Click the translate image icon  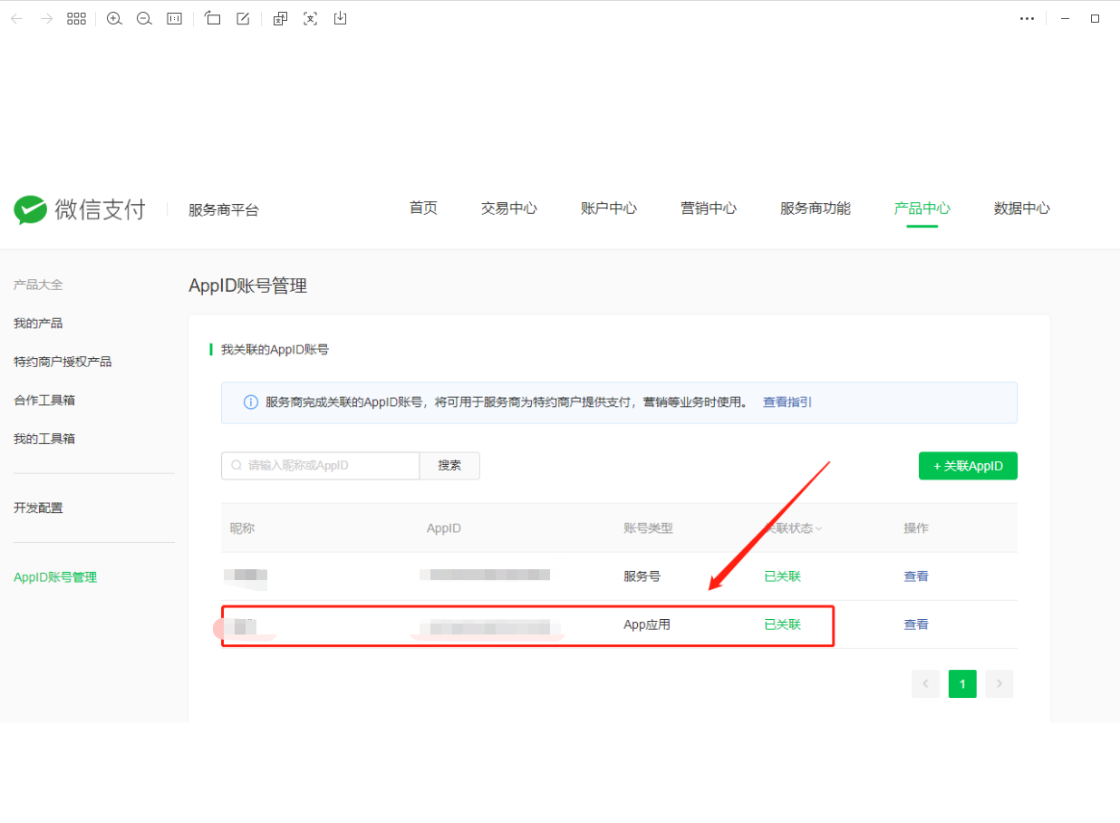[281, 18]
